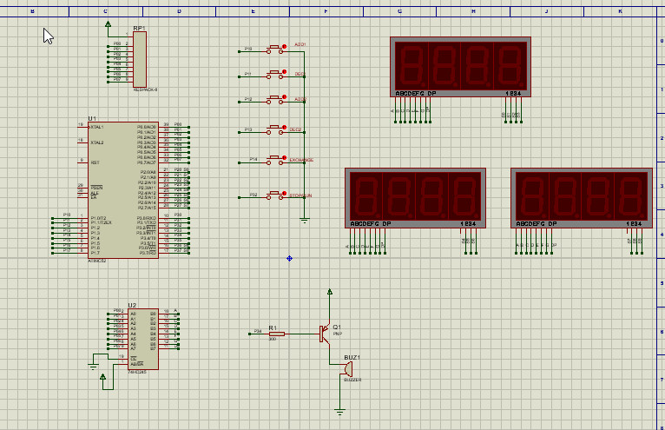The width and height of the screenshot is (665, 430).
Task: Click the 74HC245 part name text
Action: pyautogui.click(x=137, y=372)
